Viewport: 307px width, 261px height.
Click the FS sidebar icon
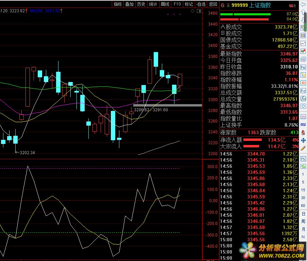coord(303,159)
